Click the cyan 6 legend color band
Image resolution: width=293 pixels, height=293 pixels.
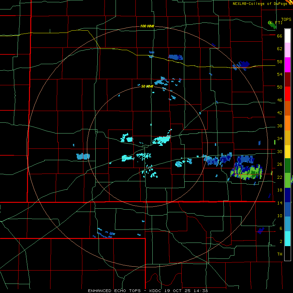pos(287,239)
